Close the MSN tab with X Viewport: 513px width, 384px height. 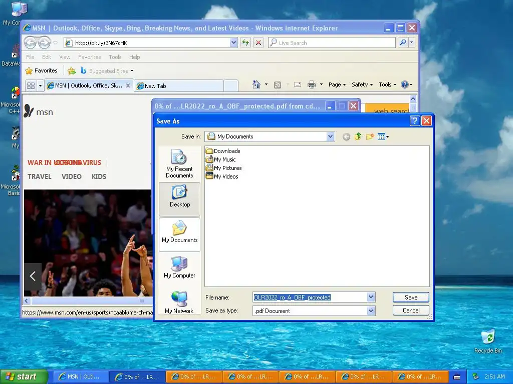128,85
